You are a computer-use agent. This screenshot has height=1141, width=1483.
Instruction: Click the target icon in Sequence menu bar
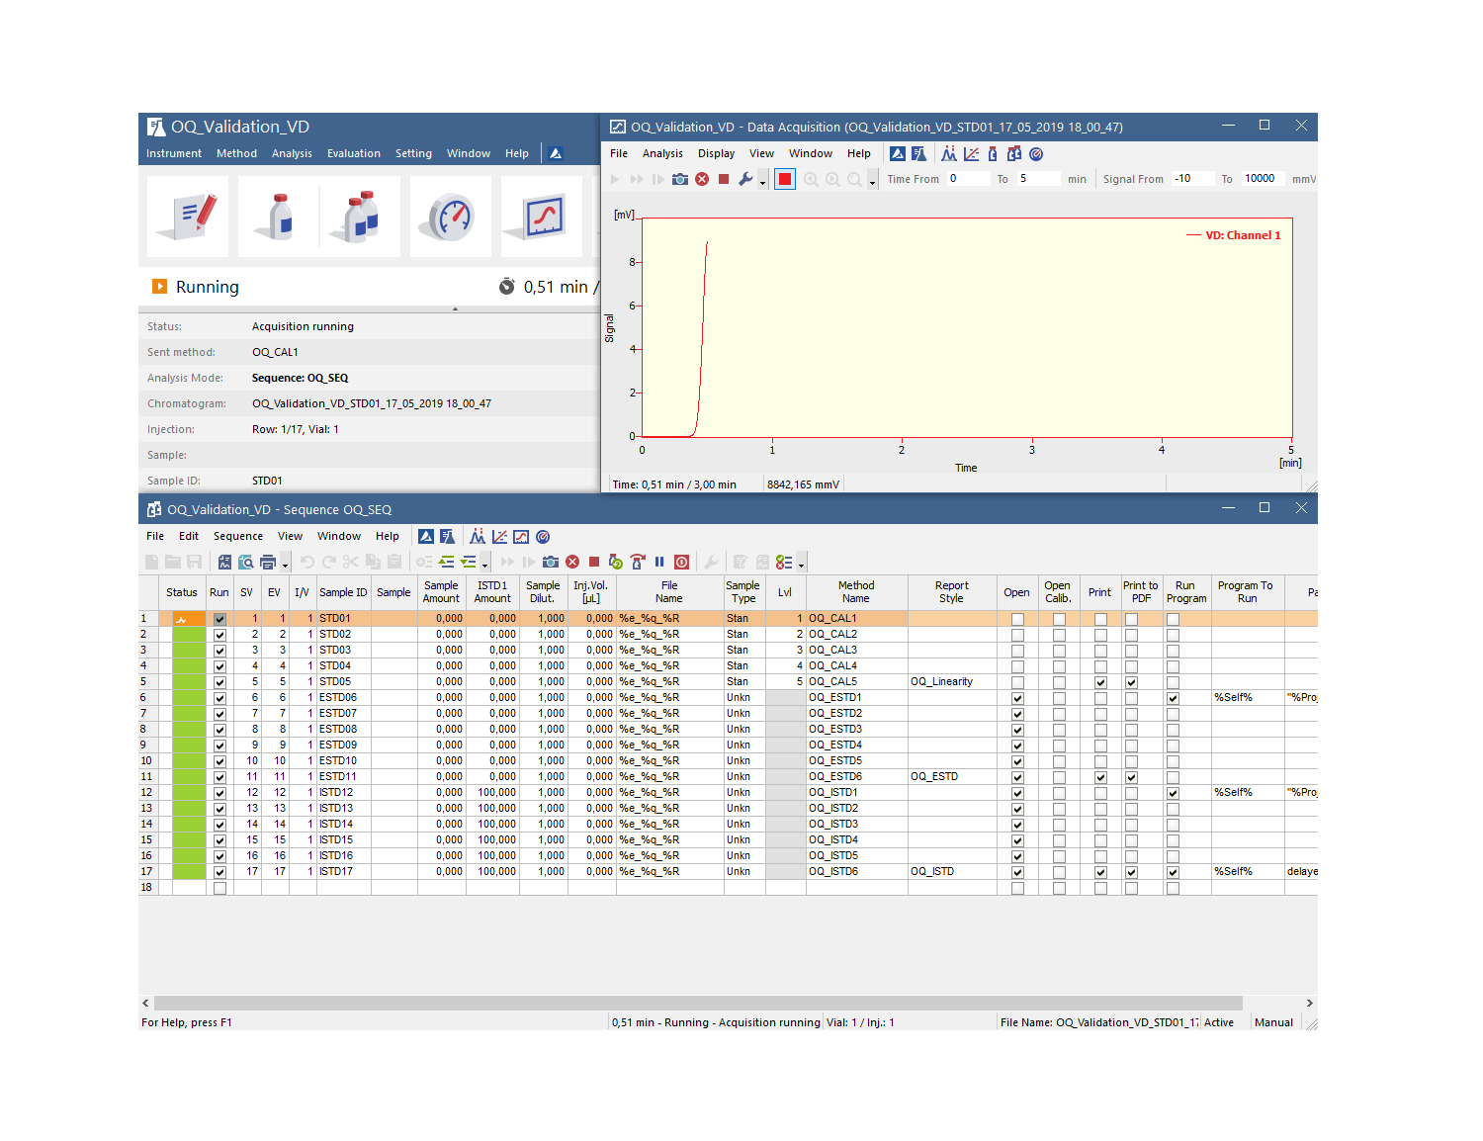[543, 536]
